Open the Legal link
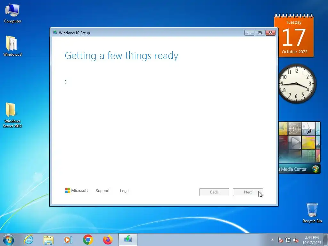Image resolution: width=328 pixels, height=246 pixels. [x=125, y=191]
